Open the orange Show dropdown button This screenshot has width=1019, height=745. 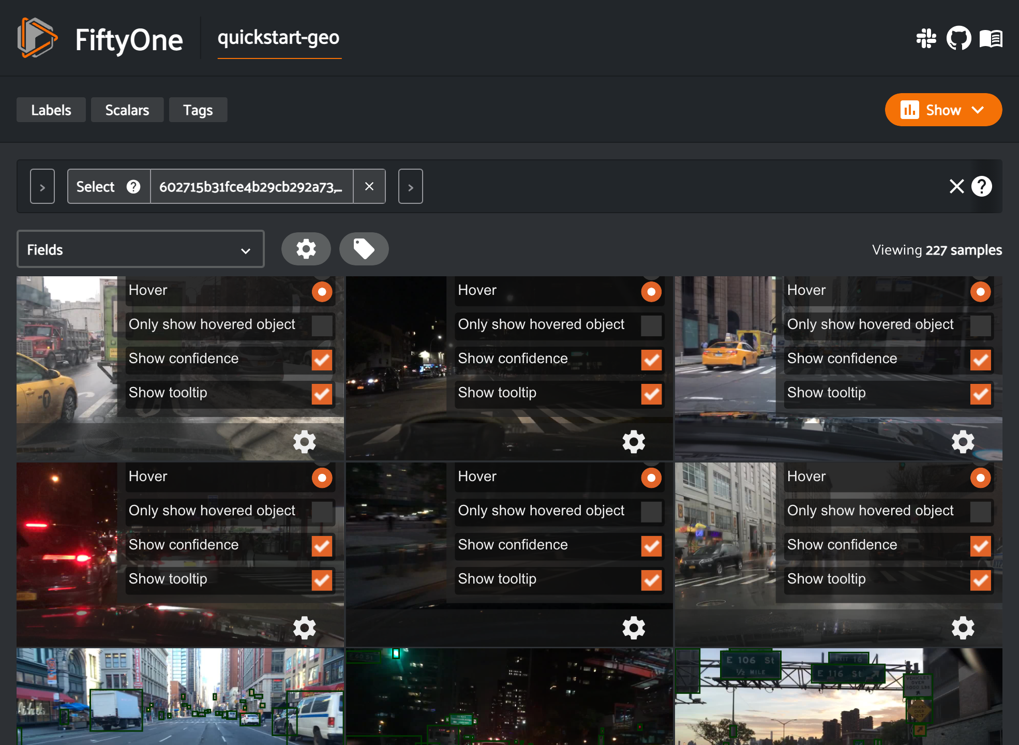click(943, 110)
